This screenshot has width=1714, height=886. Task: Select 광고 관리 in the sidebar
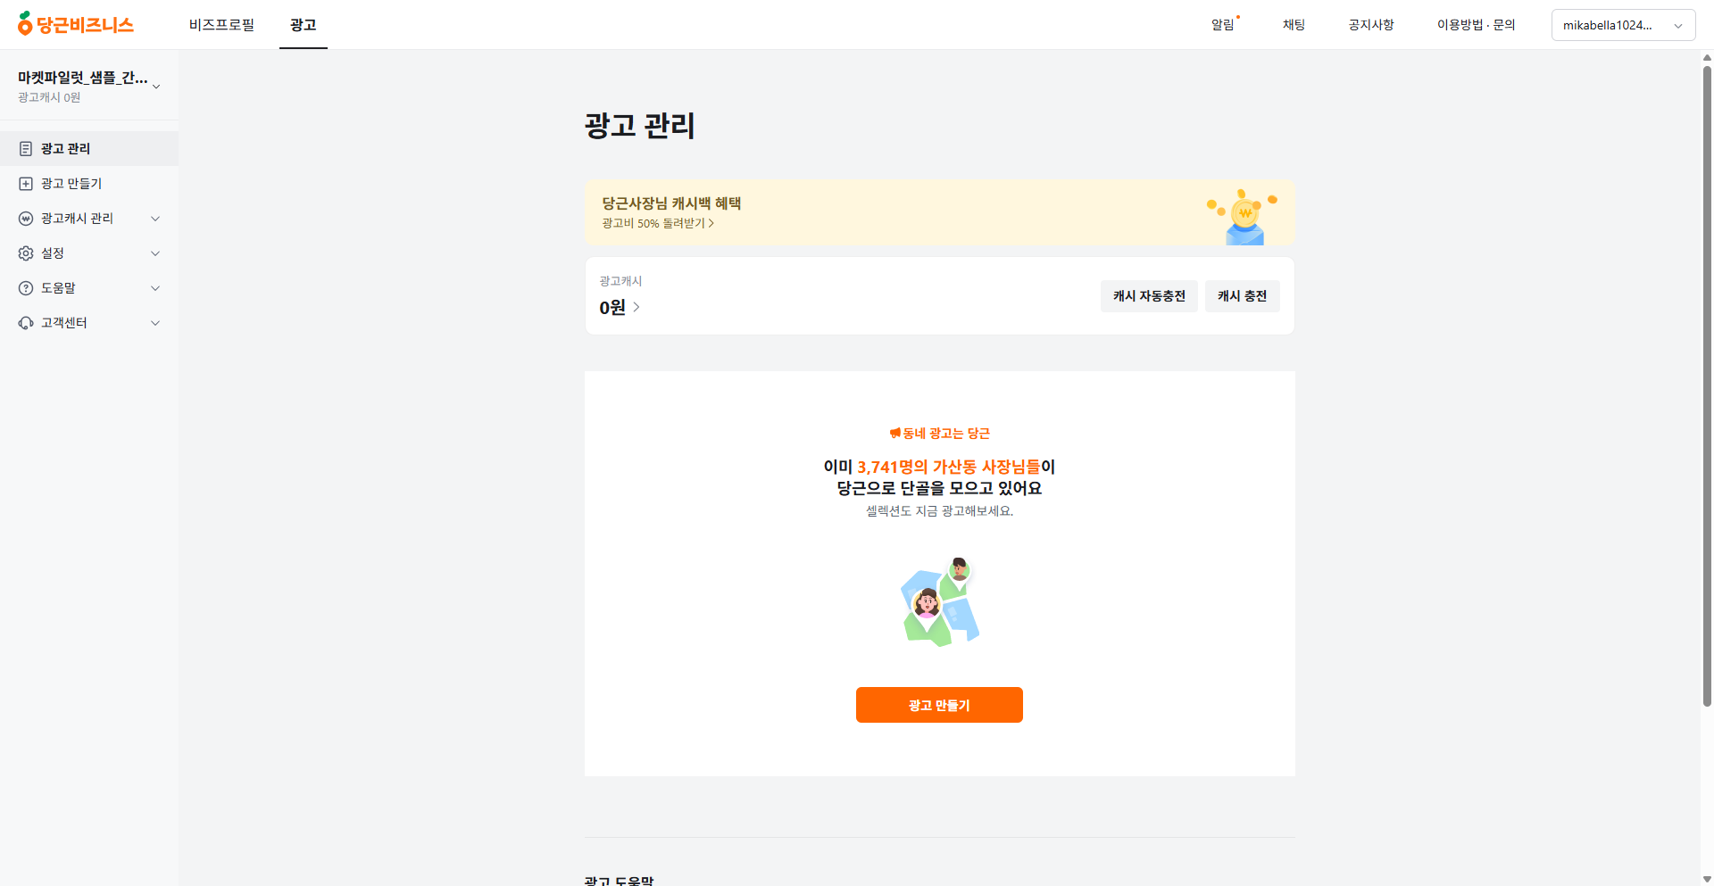(x=89, y=149)
